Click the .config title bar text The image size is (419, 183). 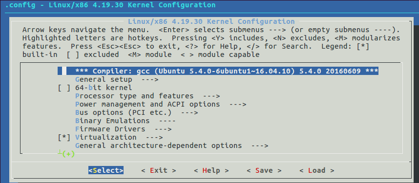click(110, 5)
